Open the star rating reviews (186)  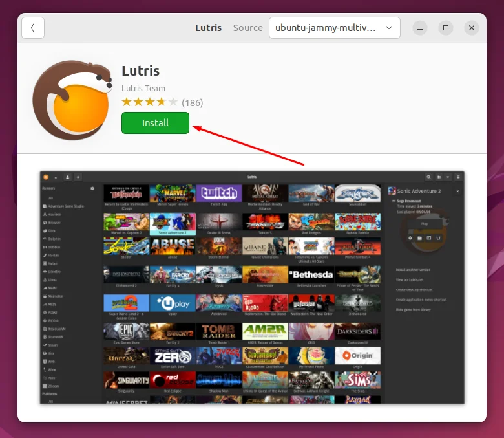pyautogui.click(x=162, y=102)
